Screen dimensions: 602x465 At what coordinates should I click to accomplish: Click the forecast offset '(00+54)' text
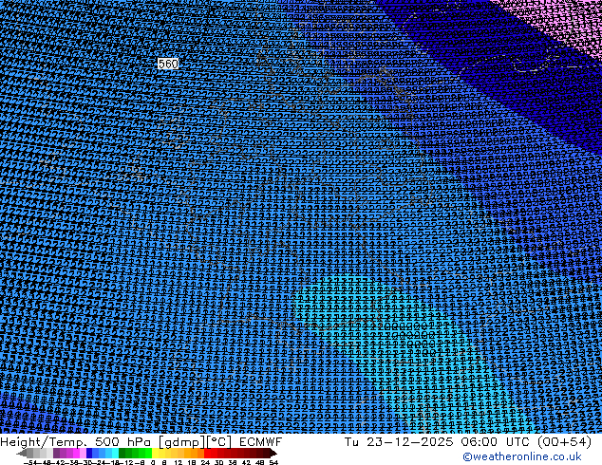click(x=564, y=442)
